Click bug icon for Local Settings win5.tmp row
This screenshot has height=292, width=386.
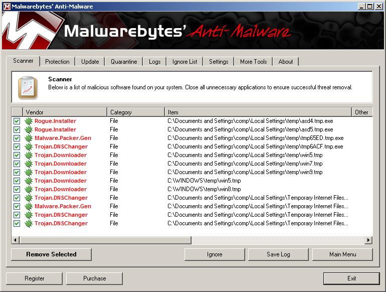[29, 155]
